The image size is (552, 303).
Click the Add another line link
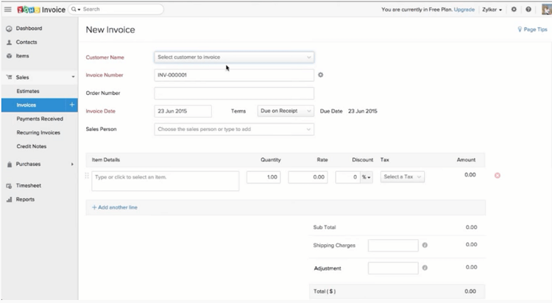tap(115, 207)
